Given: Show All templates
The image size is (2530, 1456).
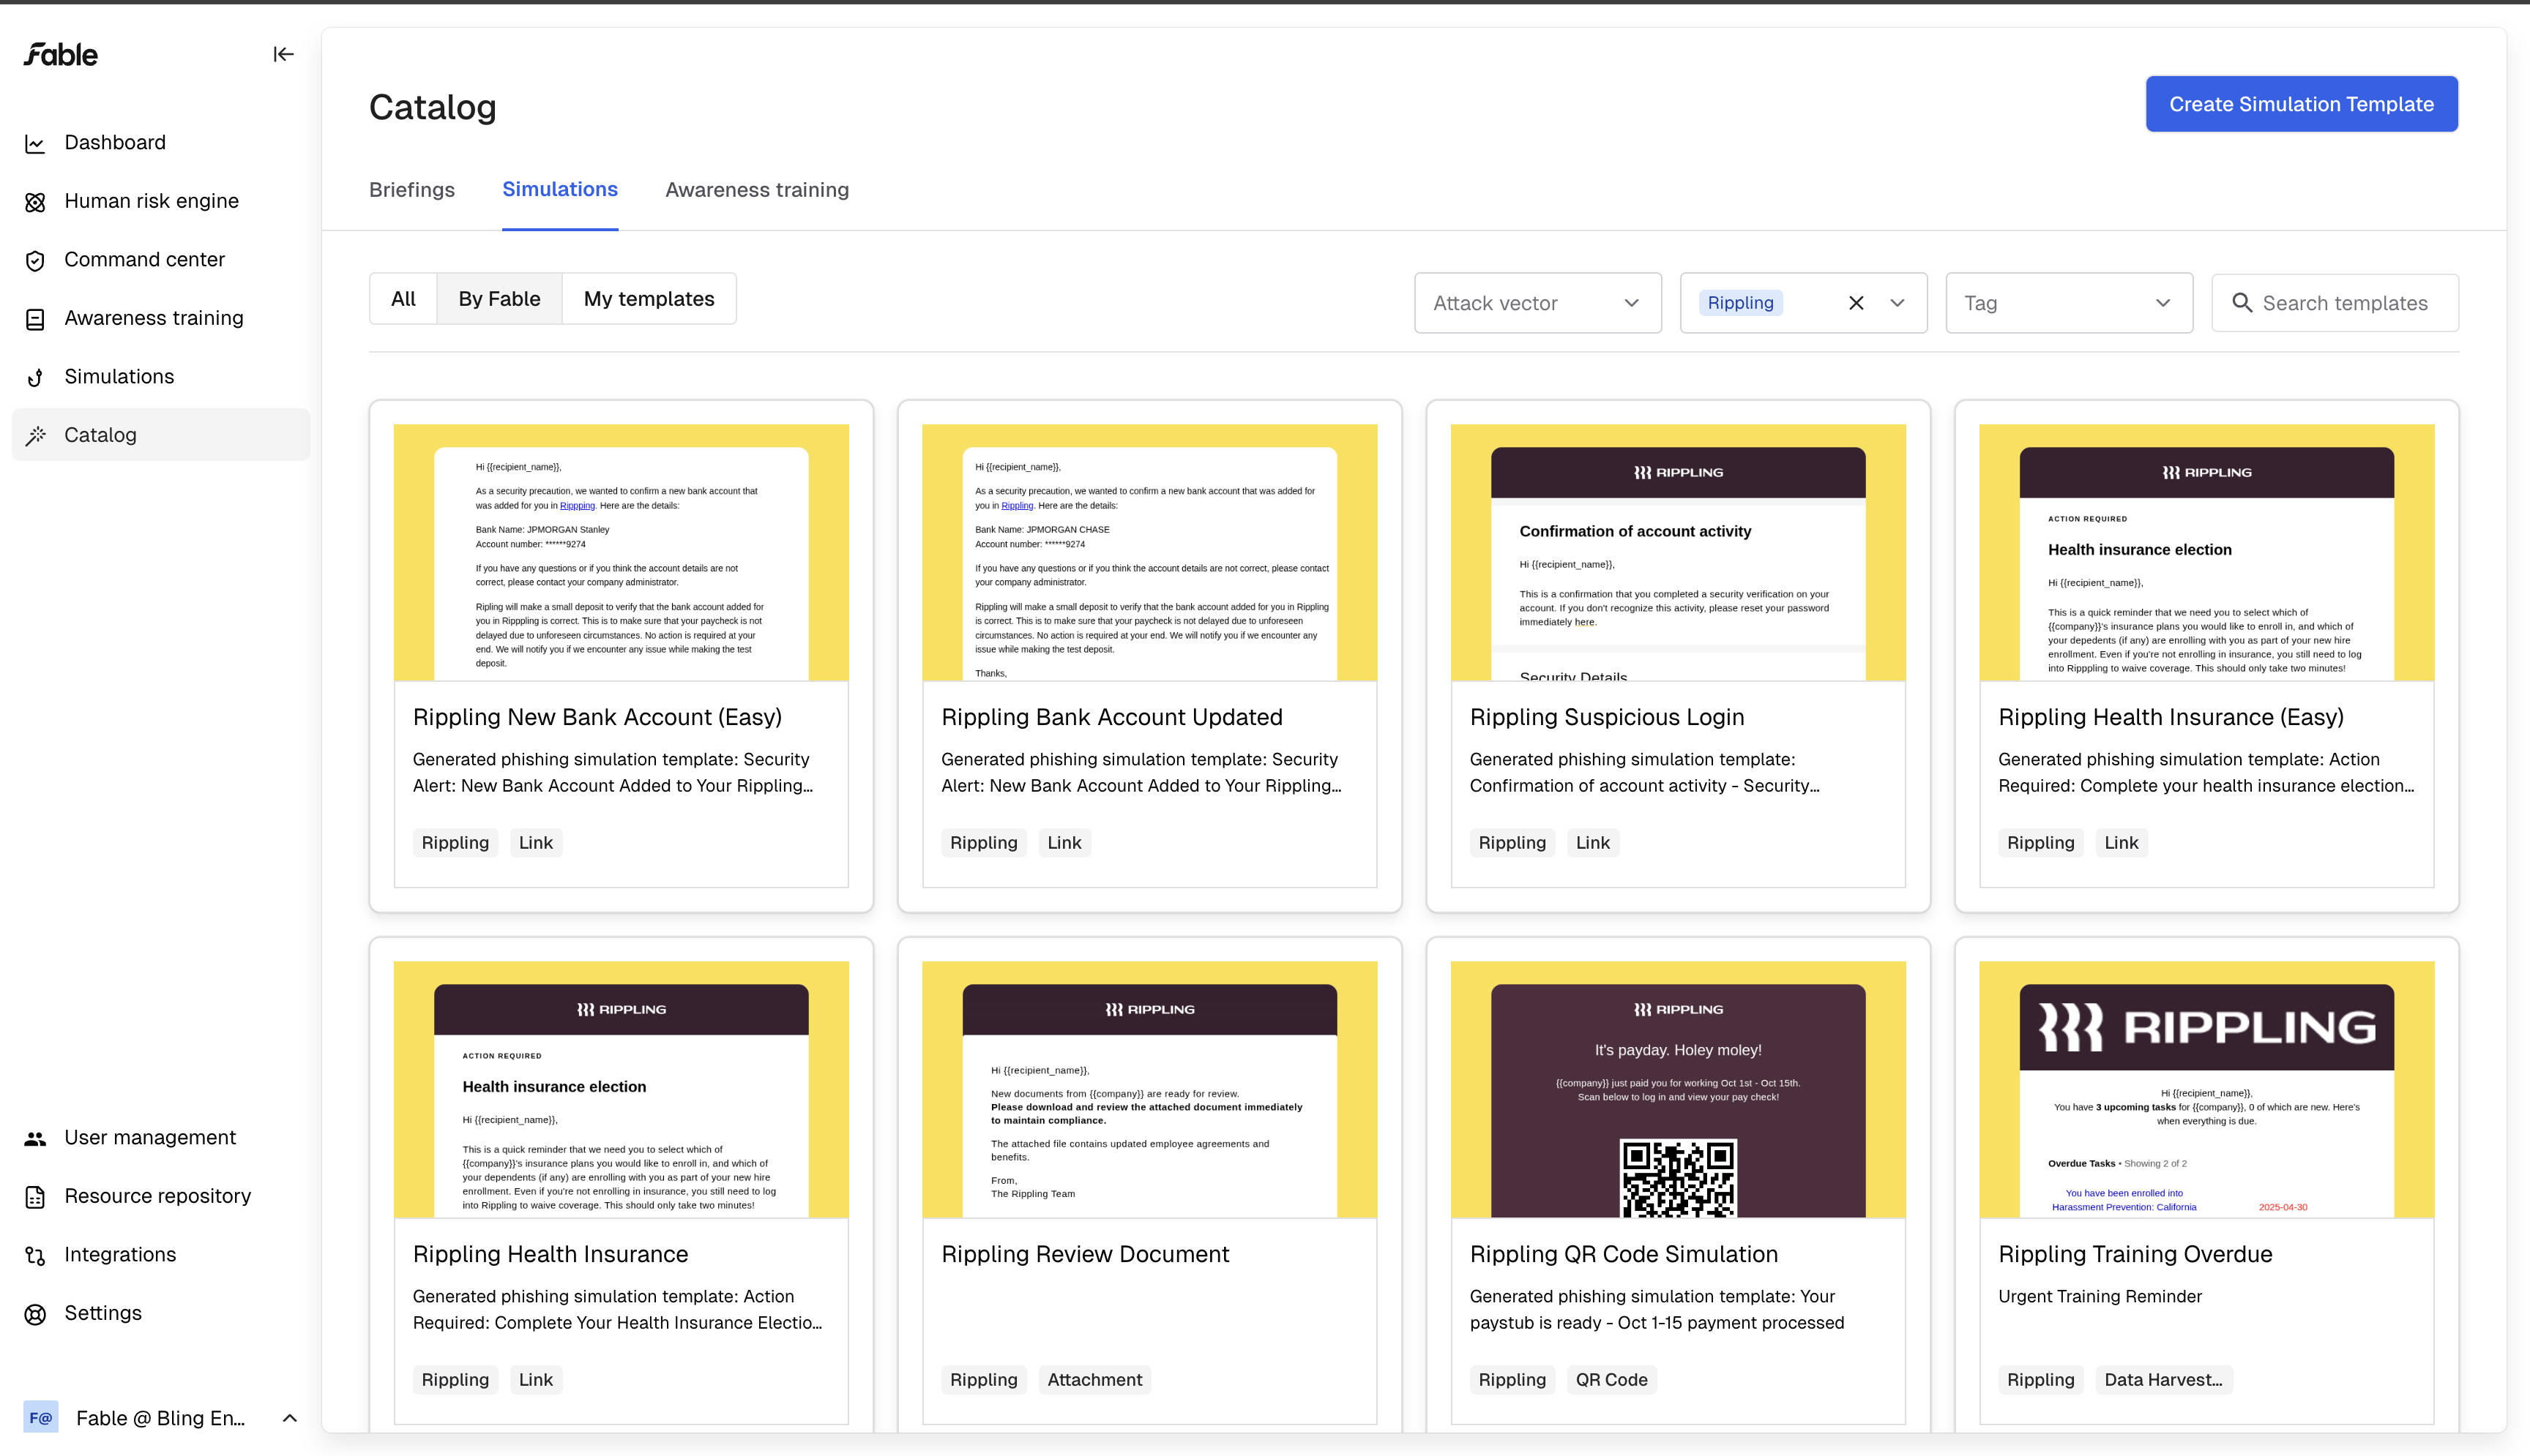Looking at the screenshot, I should [x=403, y=299].
